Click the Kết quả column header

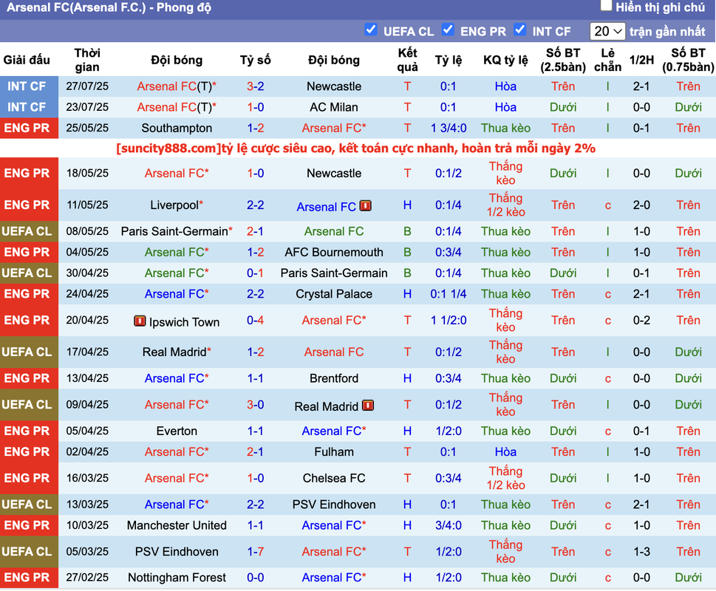coord(407,60)
